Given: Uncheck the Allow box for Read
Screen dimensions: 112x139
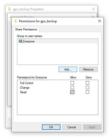Looking at the screenshot, I should tap(72, 92).
